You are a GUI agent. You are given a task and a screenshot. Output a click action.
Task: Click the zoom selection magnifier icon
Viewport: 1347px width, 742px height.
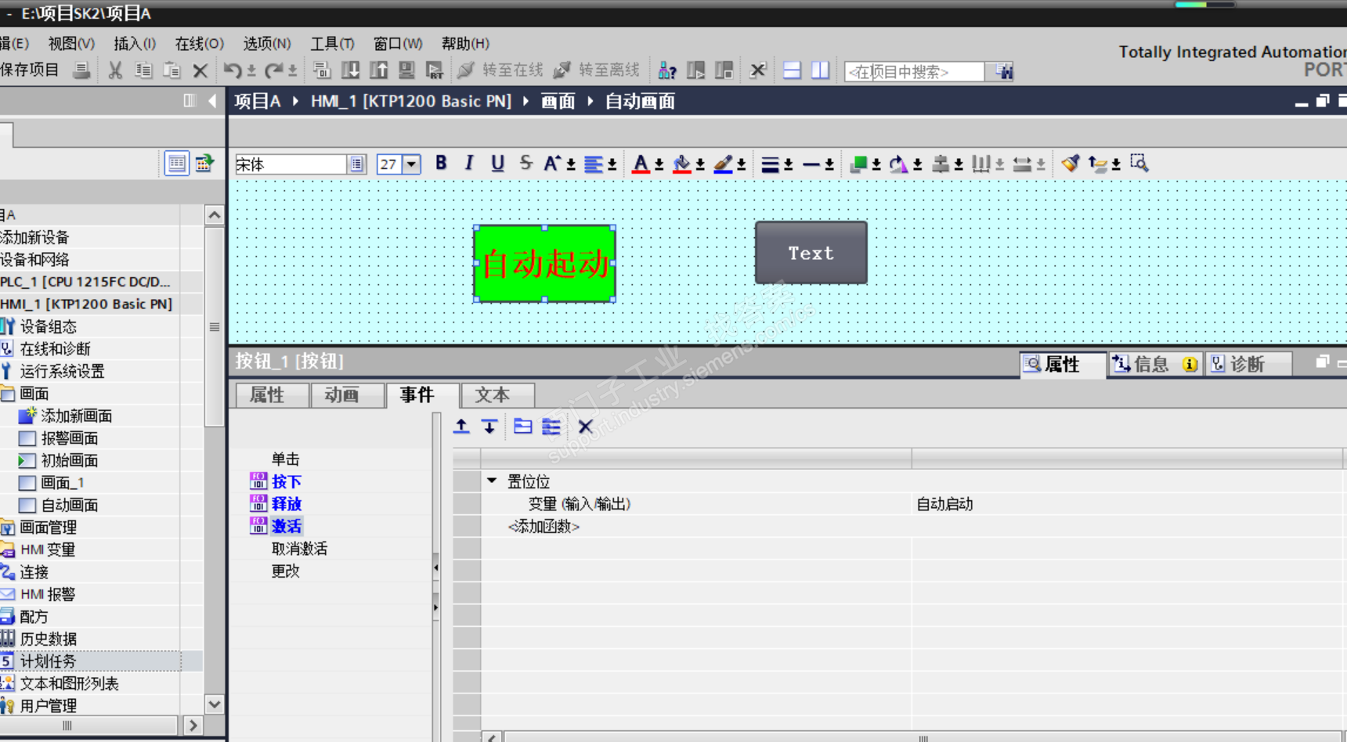click(x=1139, y=164)
